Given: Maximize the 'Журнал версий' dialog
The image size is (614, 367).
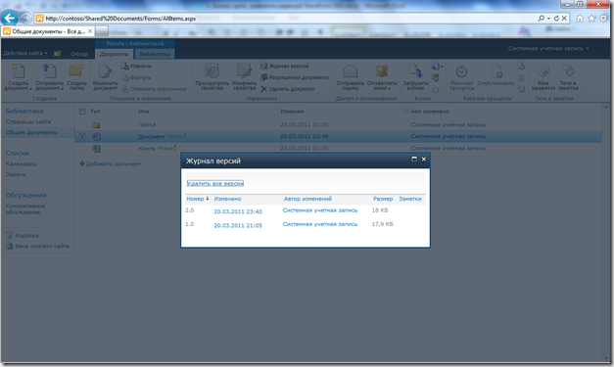Looking at the screenshot, I should pos(414,159).
